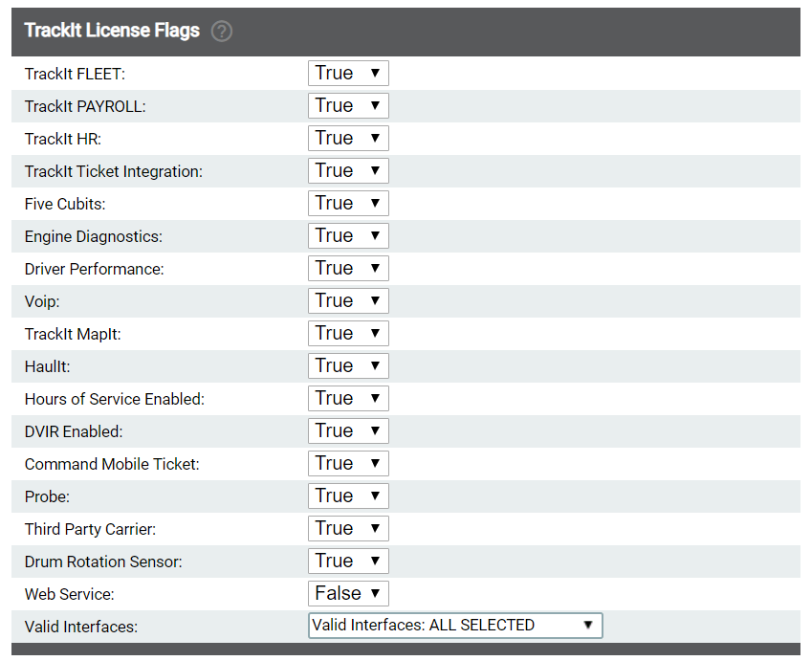Click the Engine Diagnostics label
The width and height of the screenshot is (811, 661).
pos(94,237)
